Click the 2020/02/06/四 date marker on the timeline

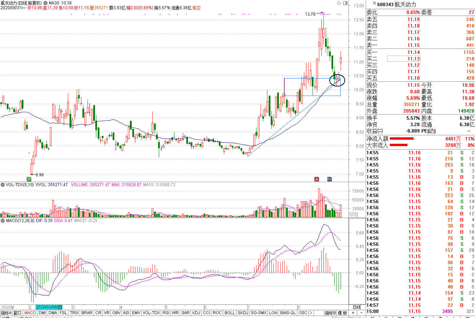click(49, 307)
